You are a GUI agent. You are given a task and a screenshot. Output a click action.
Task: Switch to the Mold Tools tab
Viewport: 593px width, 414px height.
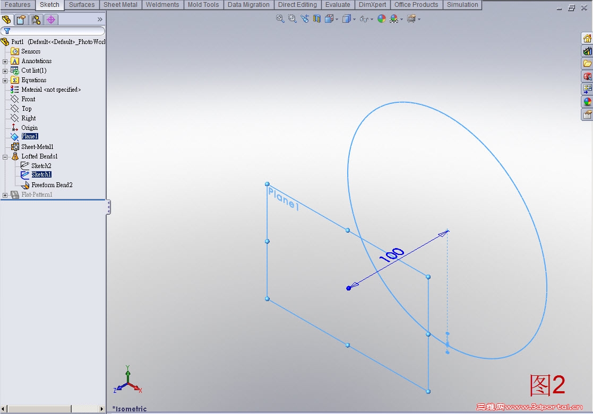[x=203, y=5]
